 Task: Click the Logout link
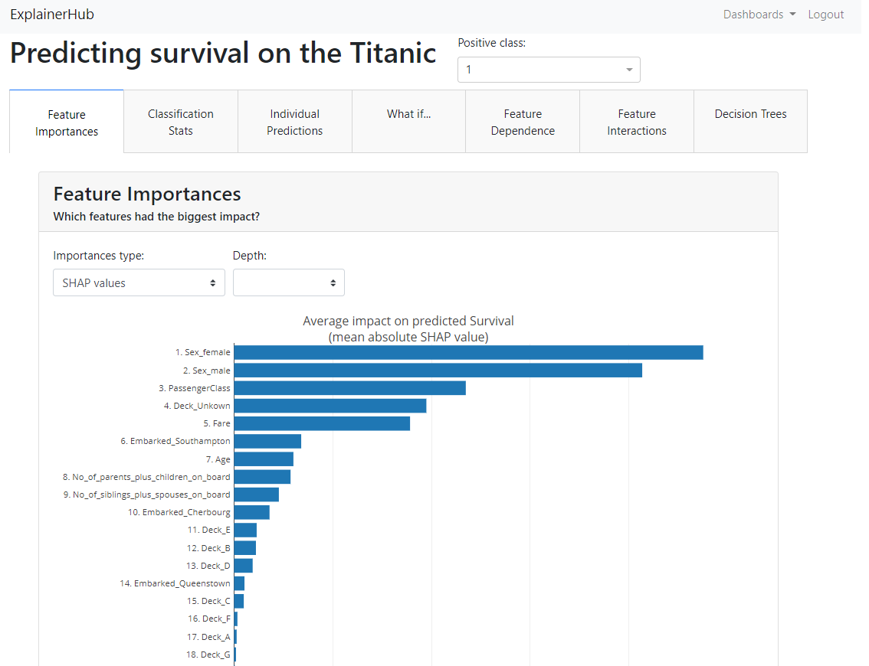[825, 15]
